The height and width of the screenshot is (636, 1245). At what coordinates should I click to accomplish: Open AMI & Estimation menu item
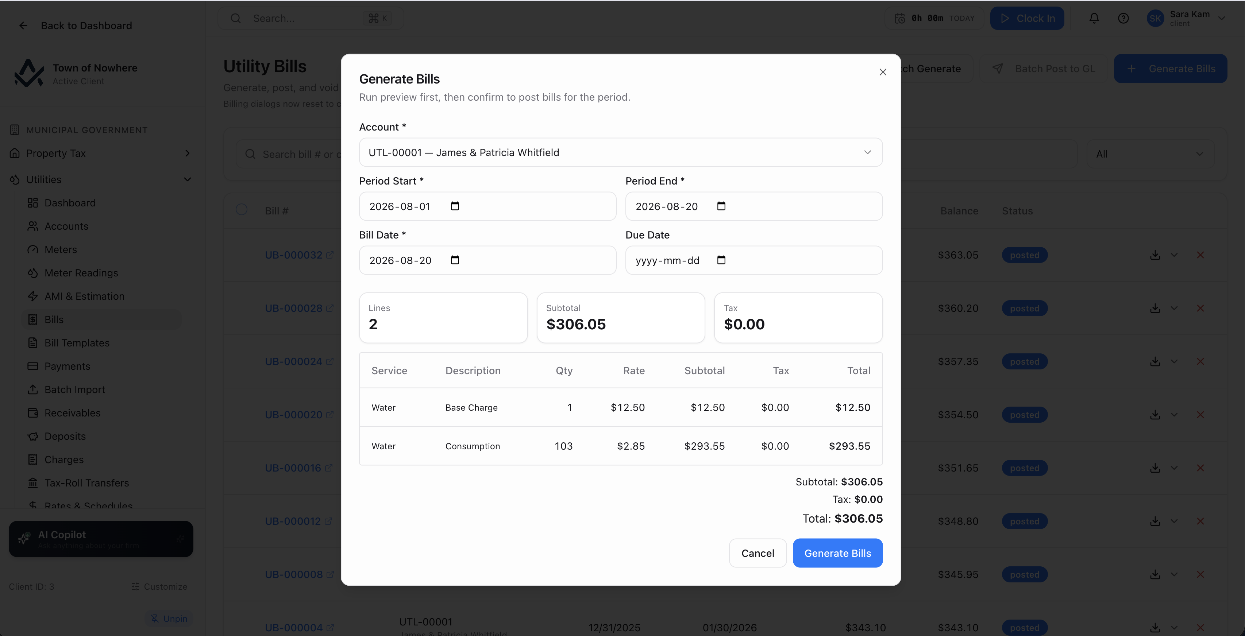click(84, 296)
